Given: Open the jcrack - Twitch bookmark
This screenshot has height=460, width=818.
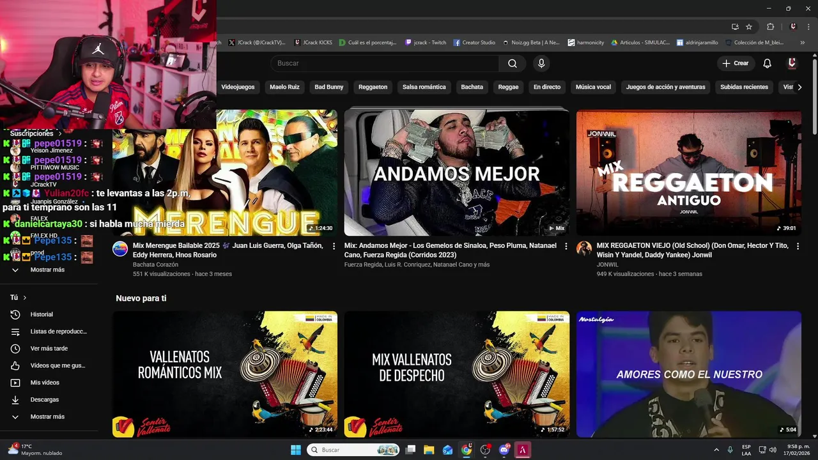Looking at the screenshot, I should [x=426, y=43].
